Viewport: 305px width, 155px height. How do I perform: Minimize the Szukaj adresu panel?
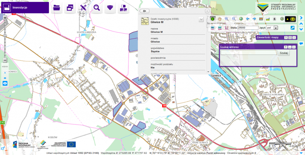(290, 47)
